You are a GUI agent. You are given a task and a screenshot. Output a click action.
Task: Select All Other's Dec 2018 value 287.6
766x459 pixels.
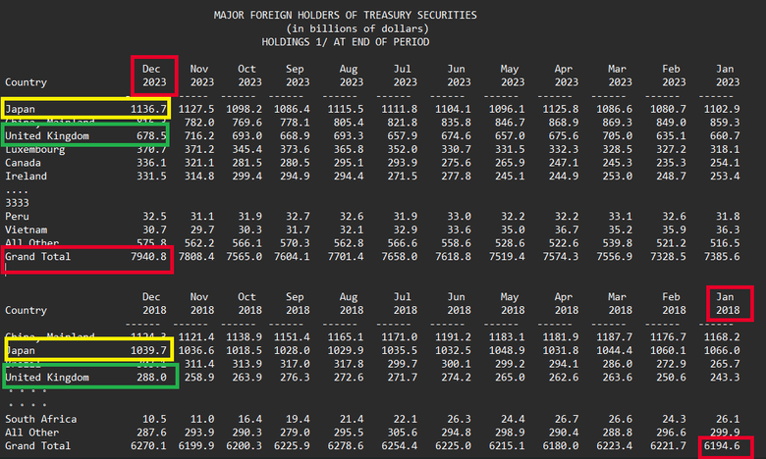click(151, 433)
